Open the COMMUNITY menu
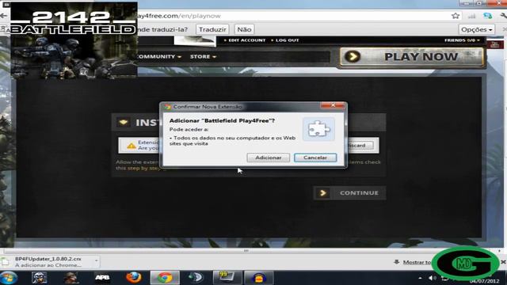 [x=159, y=57]
